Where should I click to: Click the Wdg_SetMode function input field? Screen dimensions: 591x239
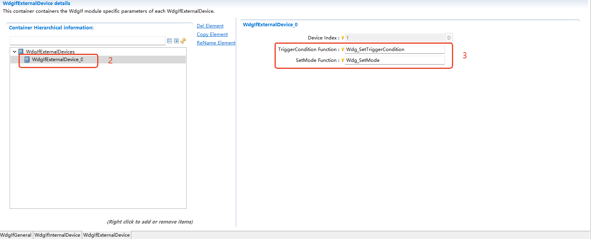(x=394, y=60)
